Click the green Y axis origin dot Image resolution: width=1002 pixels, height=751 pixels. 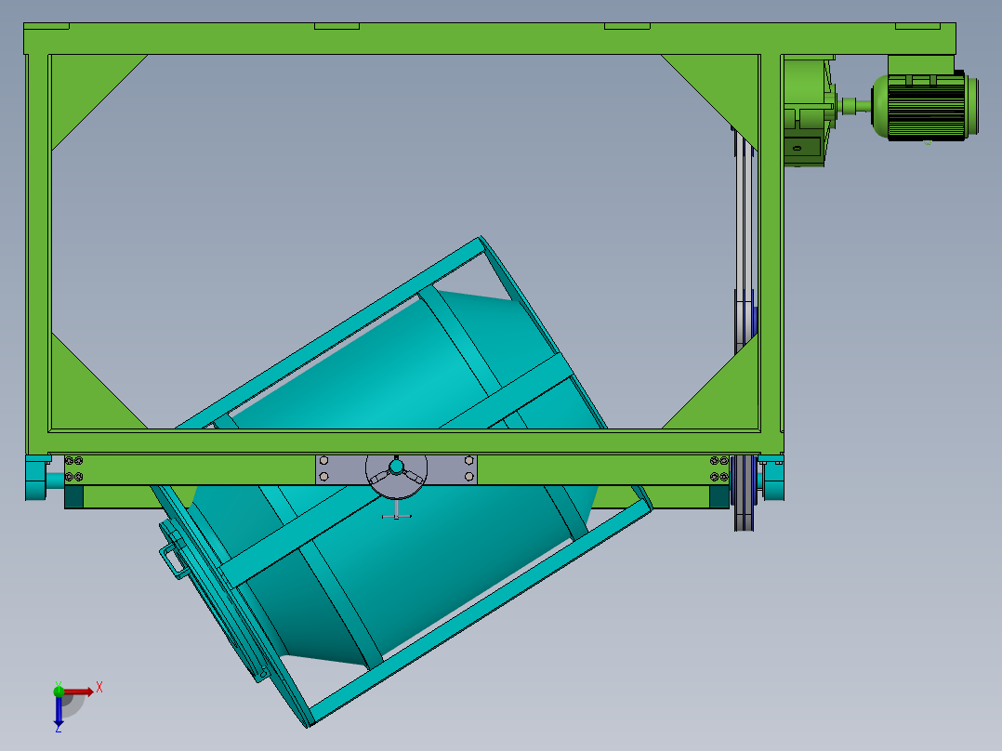pos(59,691)
